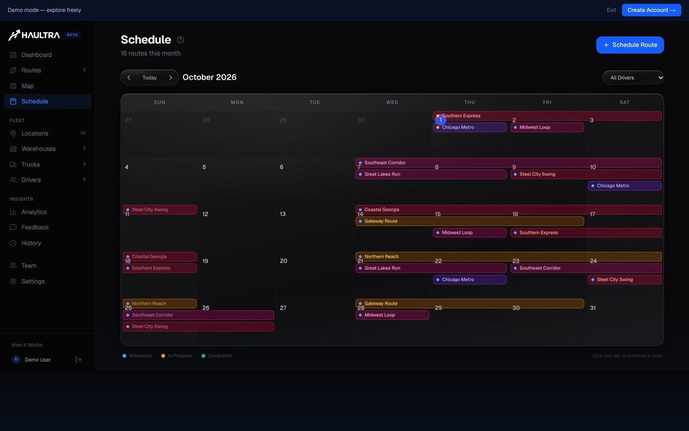Advance to next month with right chevron
The height and width of the screenshot is (431, 689).
[170, 77]
